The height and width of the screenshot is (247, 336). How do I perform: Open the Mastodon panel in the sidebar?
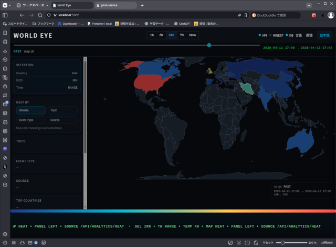tap(5, 149)
